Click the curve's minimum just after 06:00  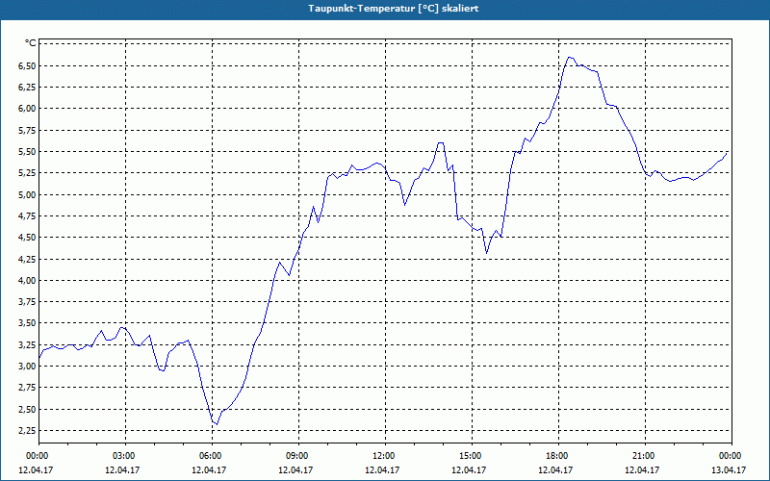(218, 424)
